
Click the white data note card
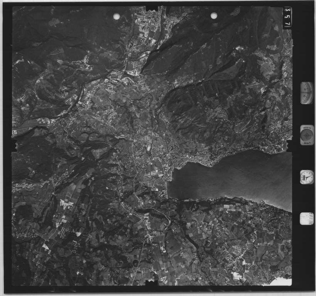pyautogui.click(x=307, y=219)
